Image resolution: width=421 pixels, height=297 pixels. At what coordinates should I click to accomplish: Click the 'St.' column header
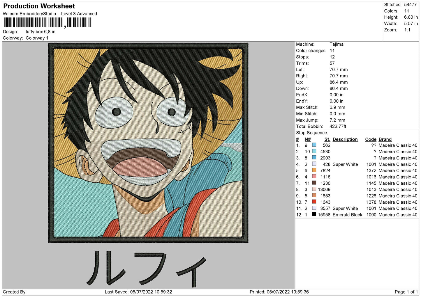click(327, 139)
